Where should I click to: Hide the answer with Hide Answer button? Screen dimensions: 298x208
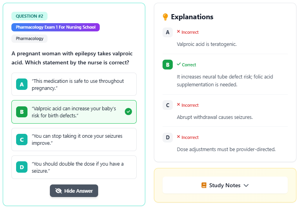tap(74, 191)
